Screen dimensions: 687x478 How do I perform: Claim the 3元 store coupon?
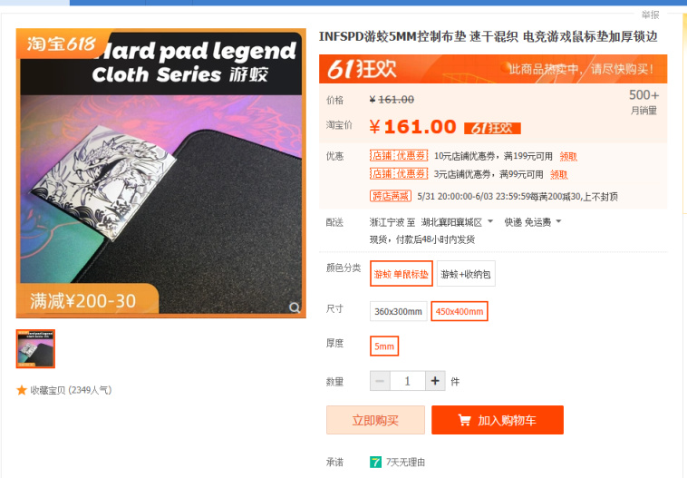[559, 174]
